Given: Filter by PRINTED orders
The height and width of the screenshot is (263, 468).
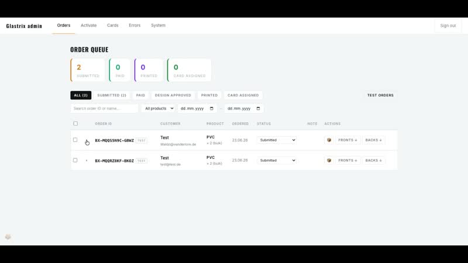Looking at the screenshot, I should [209, 95].
